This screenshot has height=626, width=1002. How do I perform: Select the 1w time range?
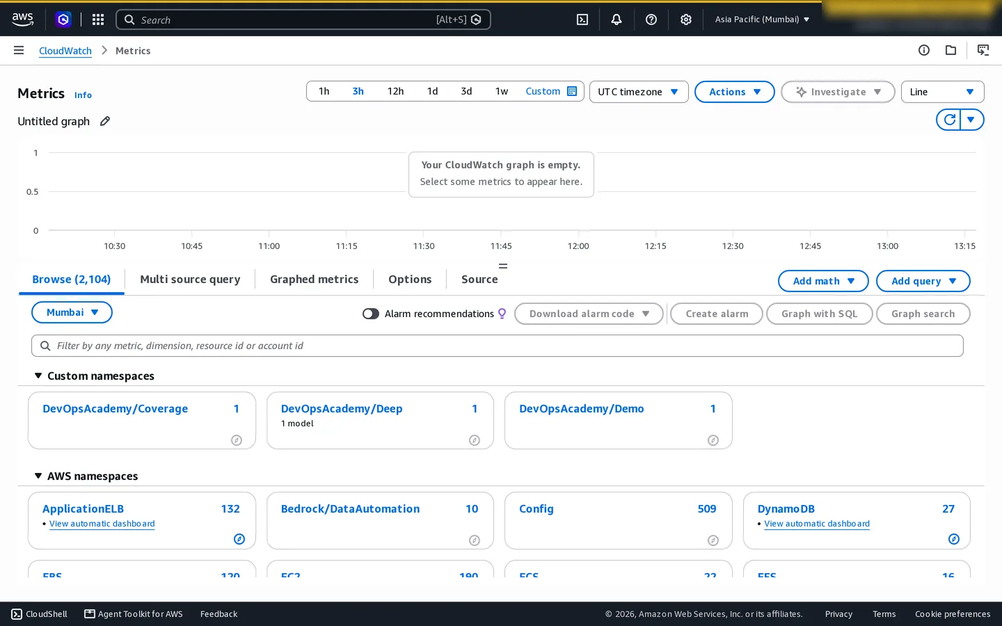502,91
